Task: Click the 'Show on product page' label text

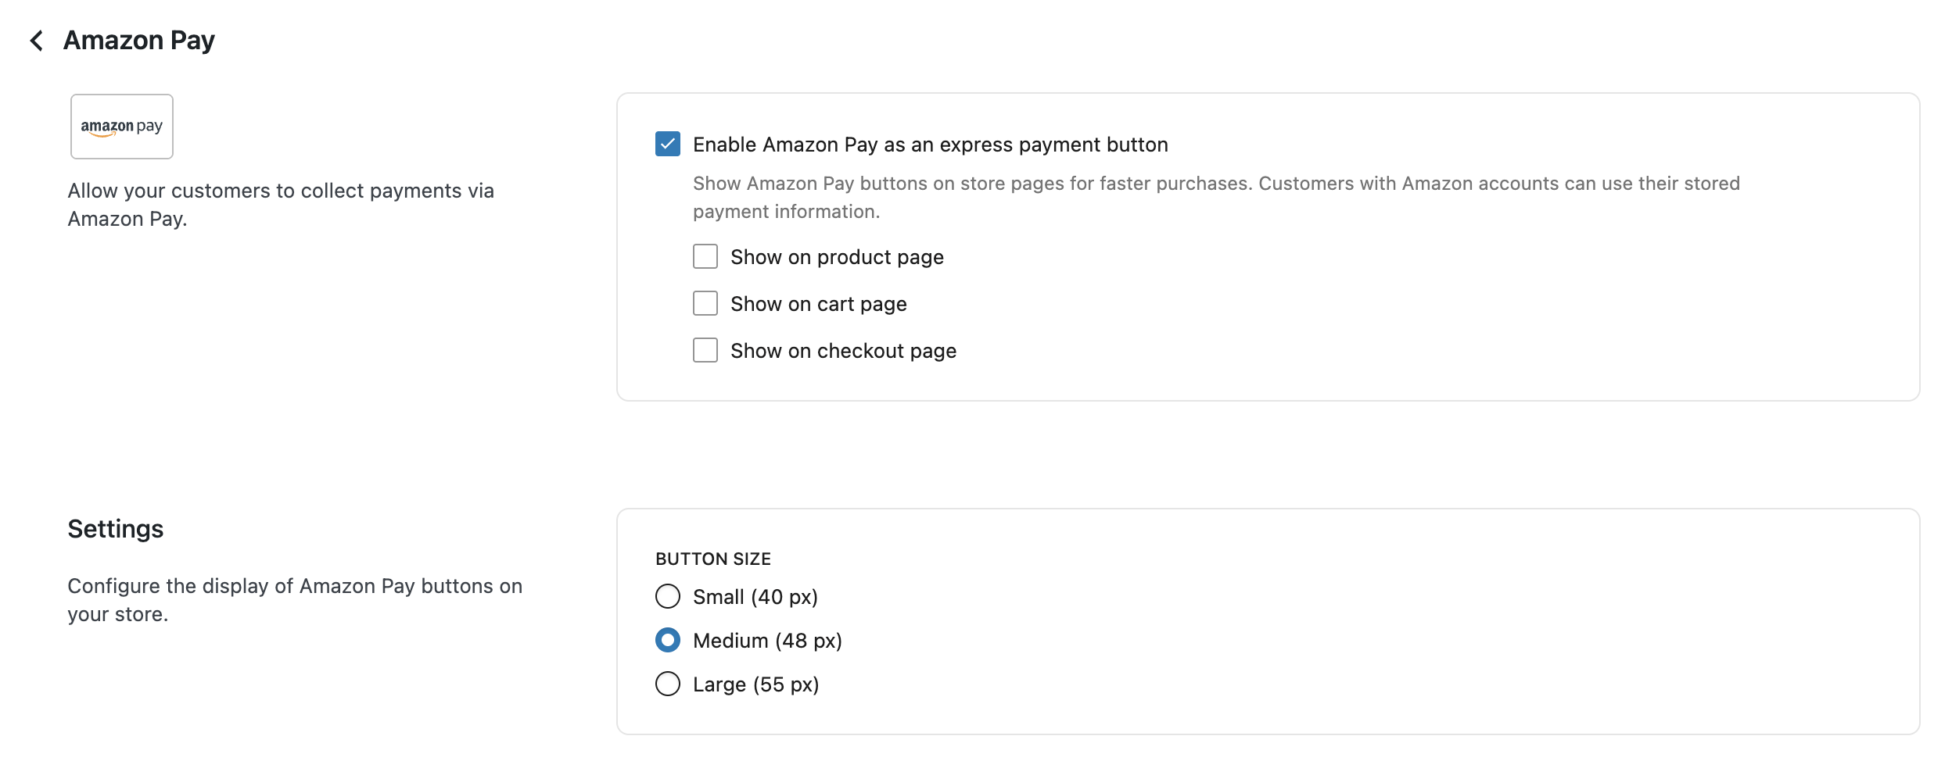Action: (837, 258)
